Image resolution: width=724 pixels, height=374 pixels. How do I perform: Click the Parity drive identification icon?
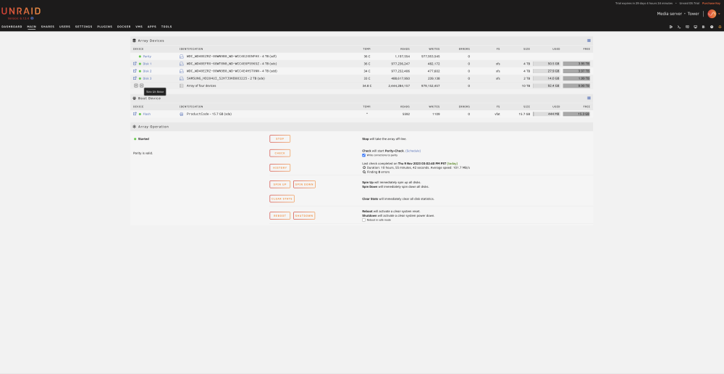click(182, 57)
